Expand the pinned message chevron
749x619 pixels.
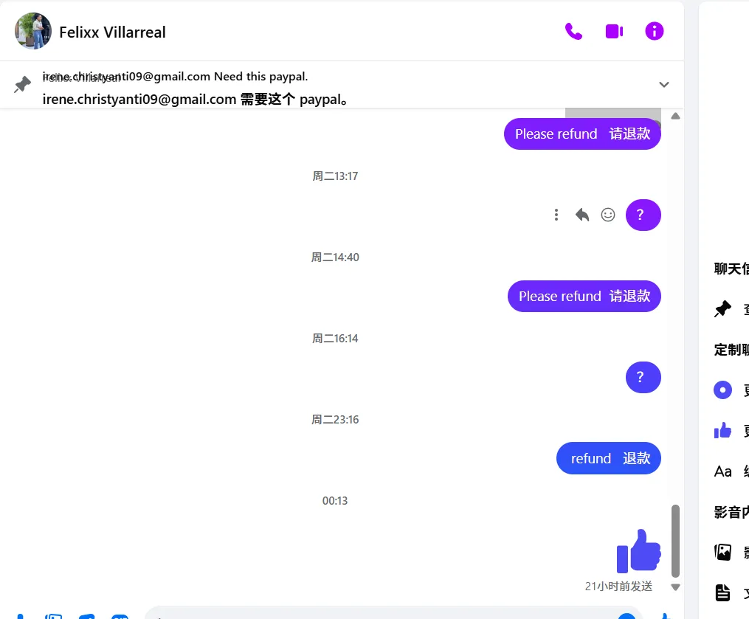tap(664, 85)
